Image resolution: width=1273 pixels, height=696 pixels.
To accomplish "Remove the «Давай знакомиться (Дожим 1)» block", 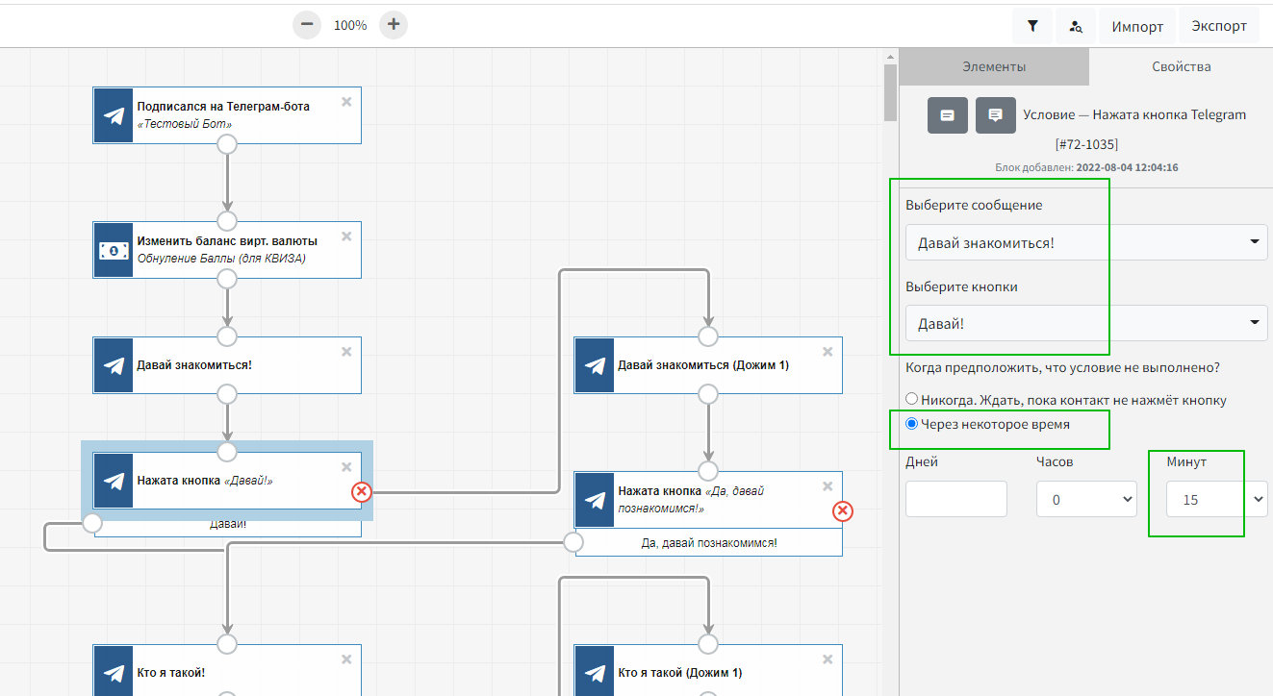I will [827, 351].
